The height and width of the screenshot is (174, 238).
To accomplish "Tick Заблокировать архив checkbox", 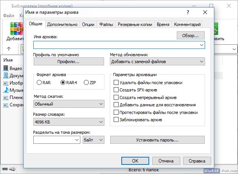I will point(116,120).
